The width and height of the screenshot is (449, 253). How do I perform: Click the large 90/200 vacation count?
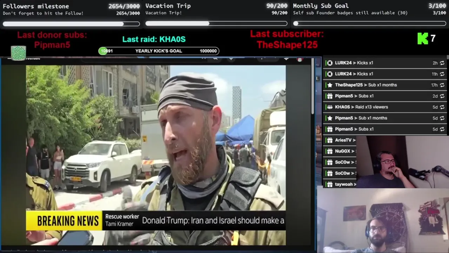(x=277, y=6)
